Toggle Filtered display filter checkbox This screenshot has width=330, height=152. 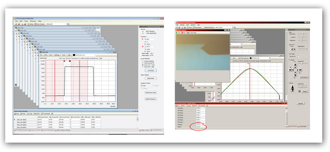(x=142, y=88)
